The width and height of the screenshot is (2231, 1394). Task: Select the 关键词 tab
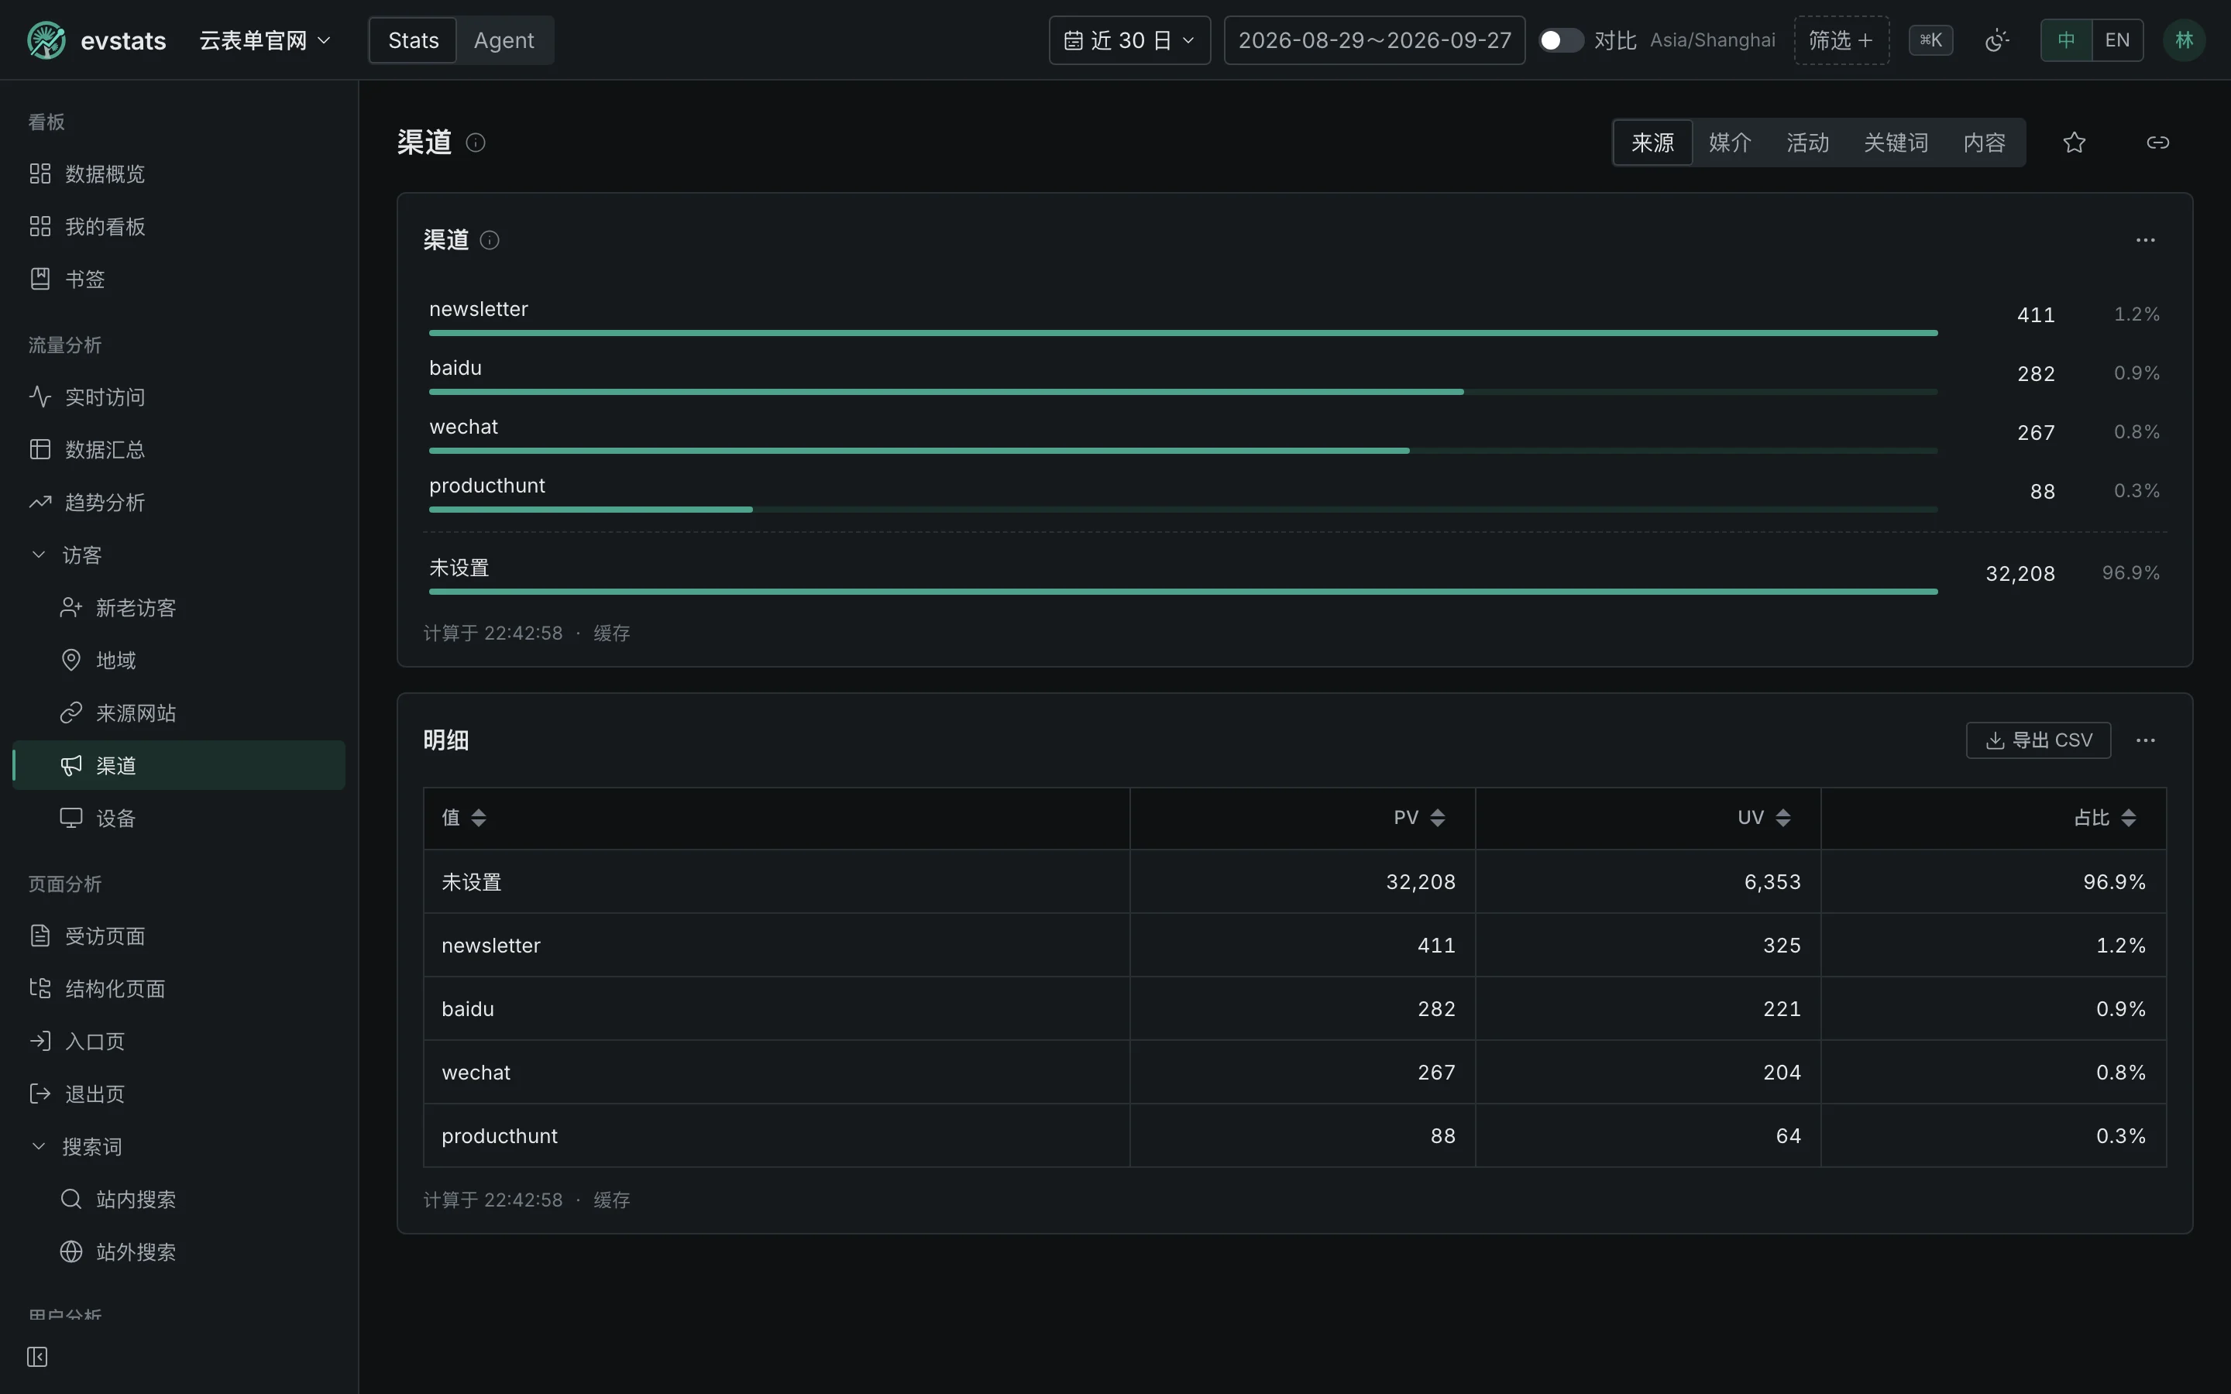(1896, 142)
